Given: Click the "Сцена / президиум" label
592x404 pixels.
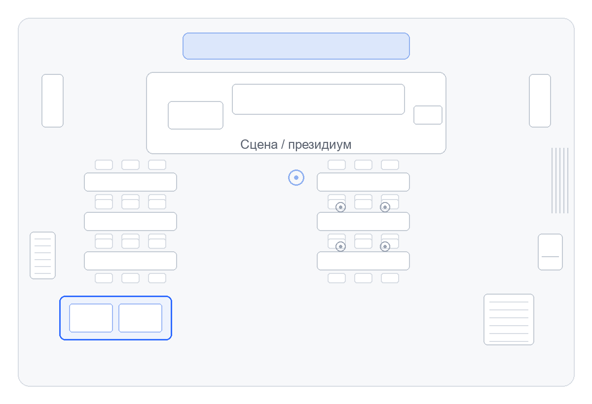Looking at the screenshot, I should click(x=296, y=144).
